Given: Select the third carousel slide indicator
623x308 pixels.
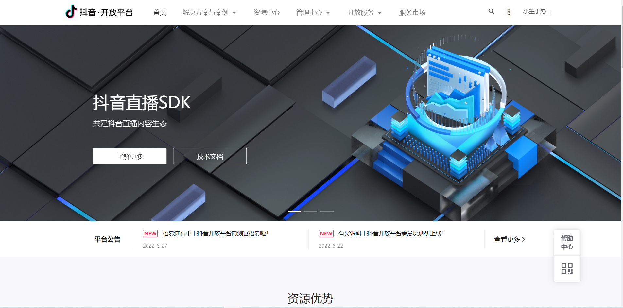Looking at the screenshot, I should click(327, 212).
